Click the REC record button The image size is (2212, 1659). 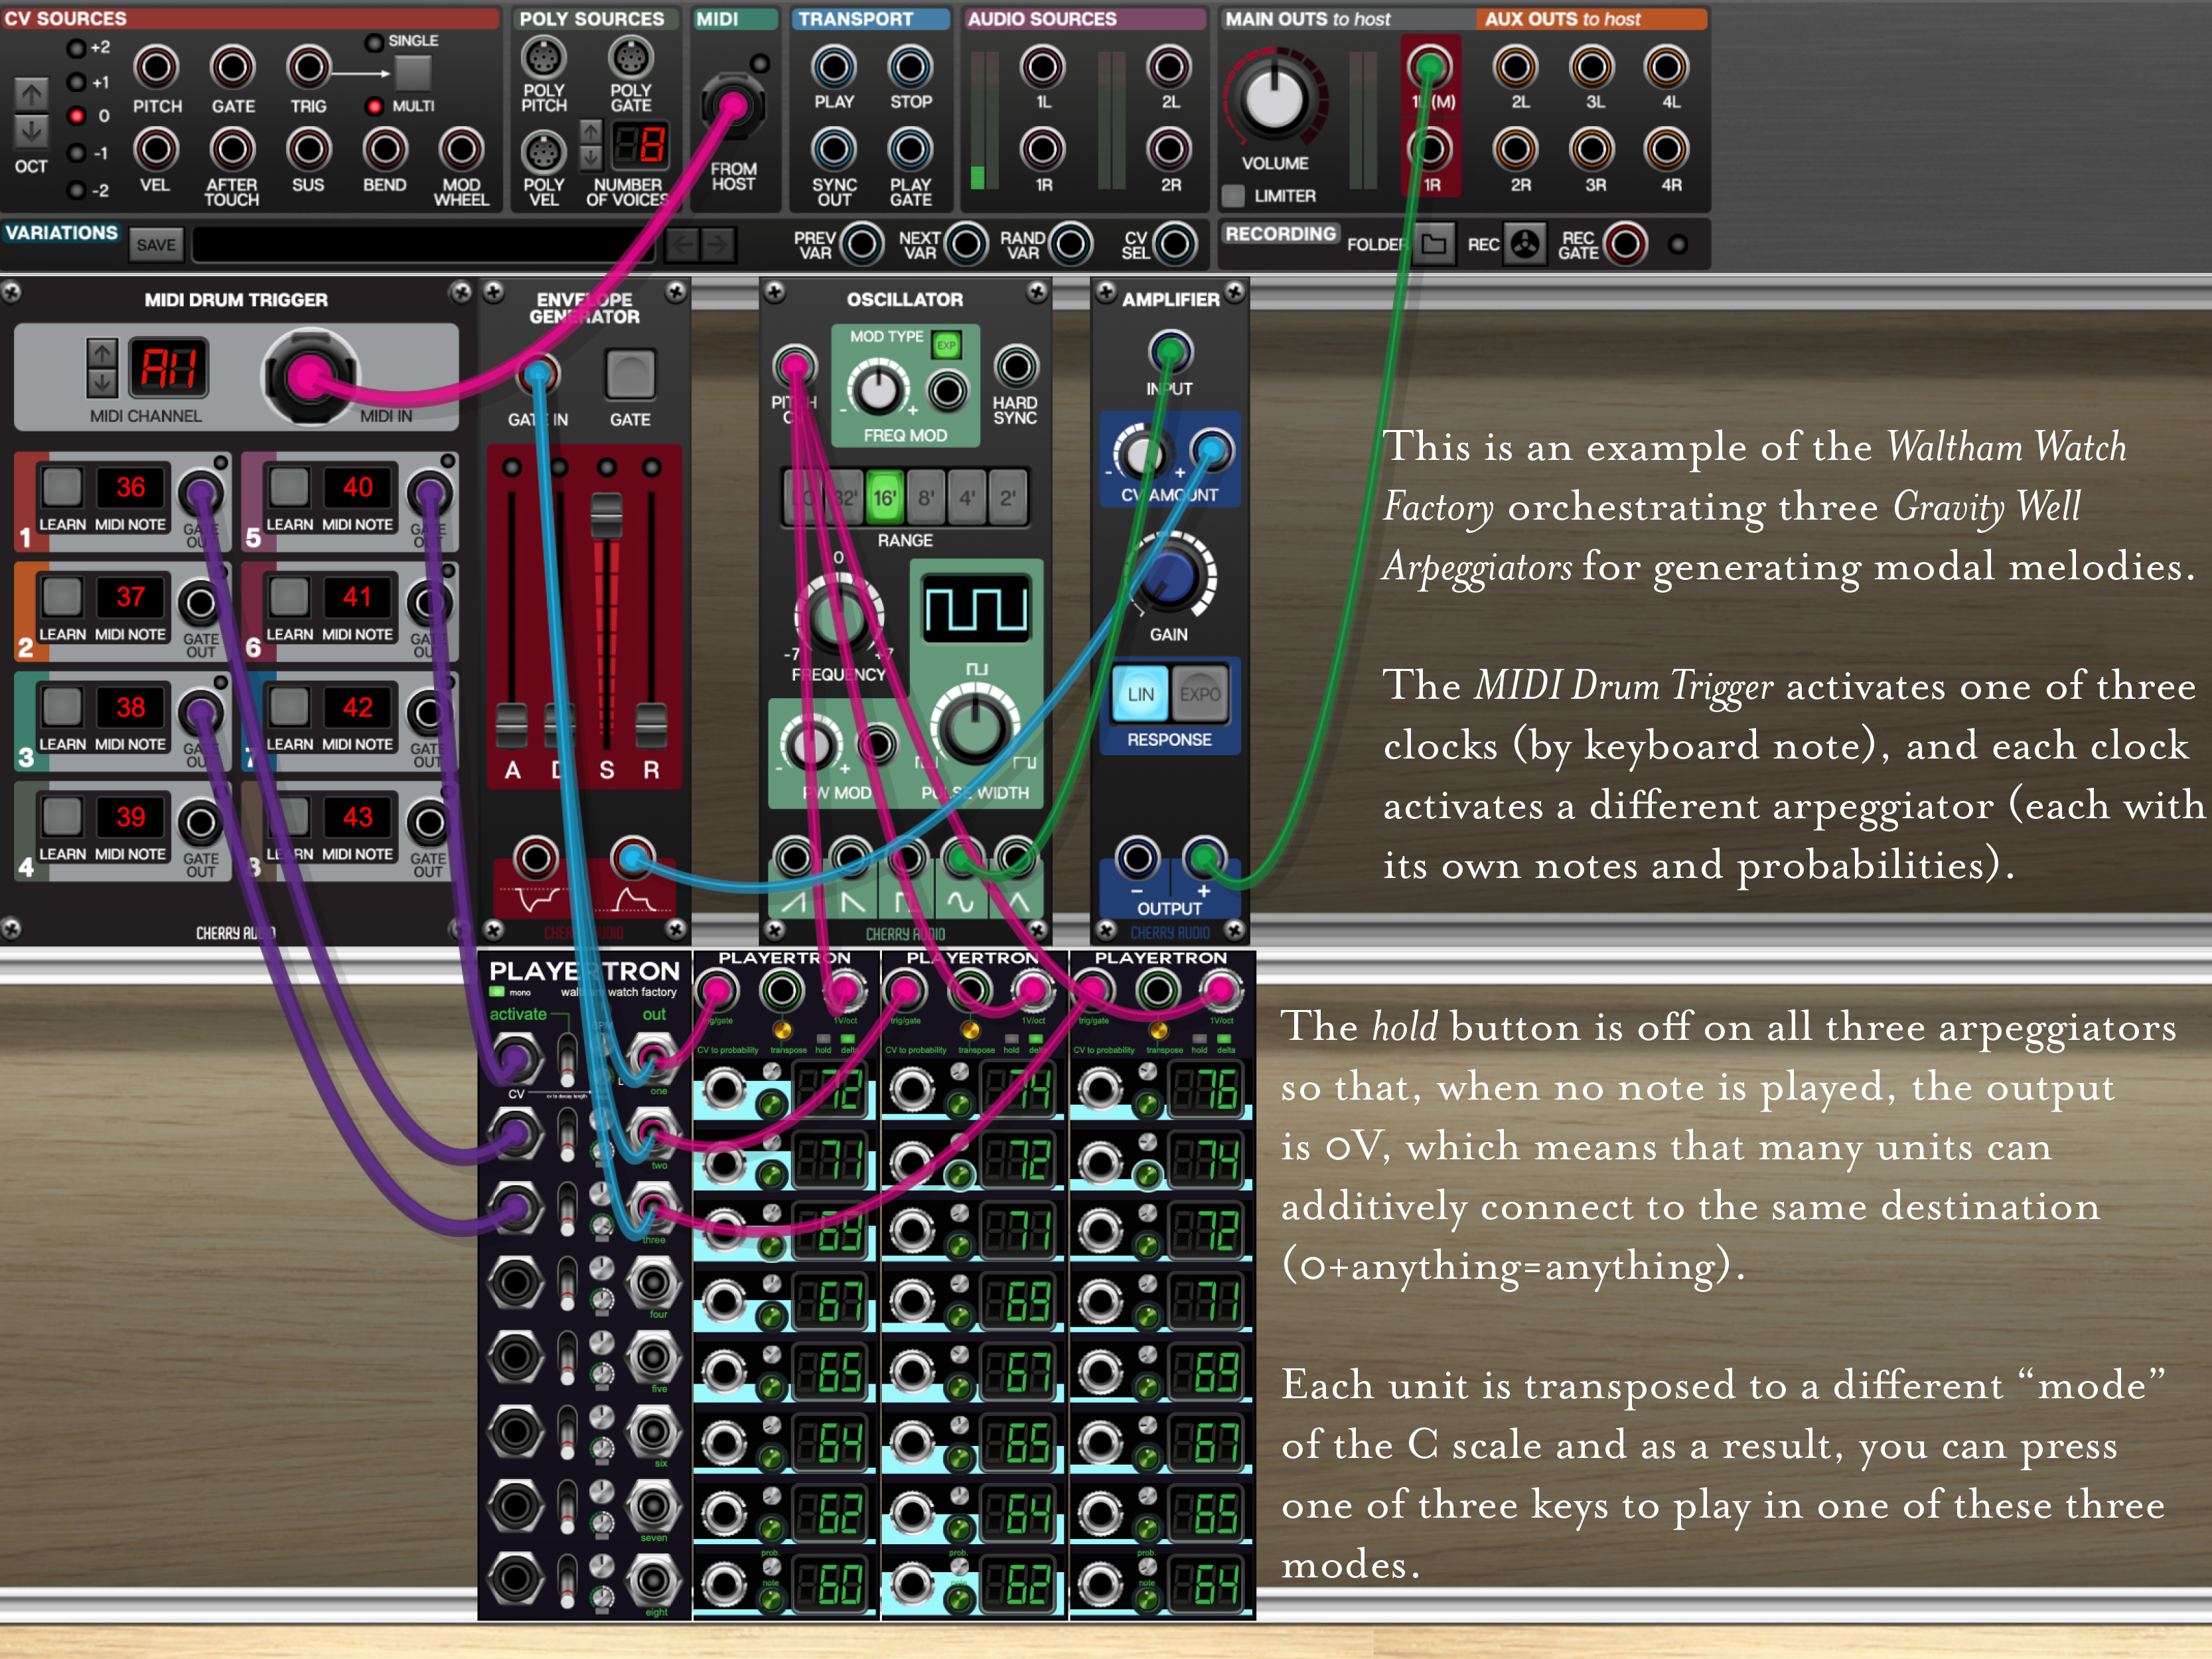tap(1525, 244)
